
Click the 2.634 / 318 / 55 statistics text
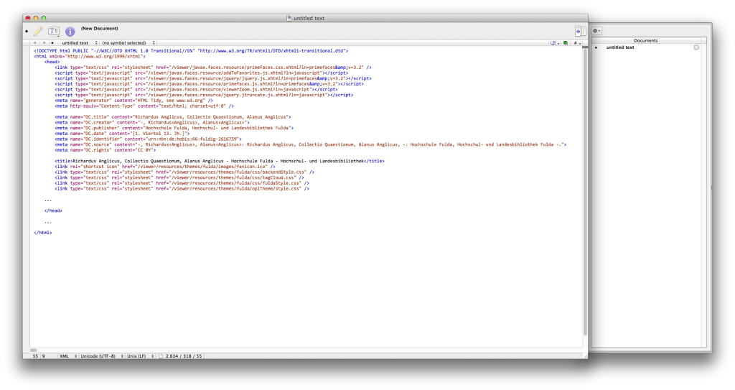pyautogui.click(x=183, y=356)
